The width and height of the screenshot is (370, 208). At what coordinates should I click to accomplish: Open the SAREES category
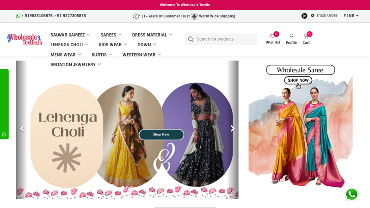coord(108,35)
